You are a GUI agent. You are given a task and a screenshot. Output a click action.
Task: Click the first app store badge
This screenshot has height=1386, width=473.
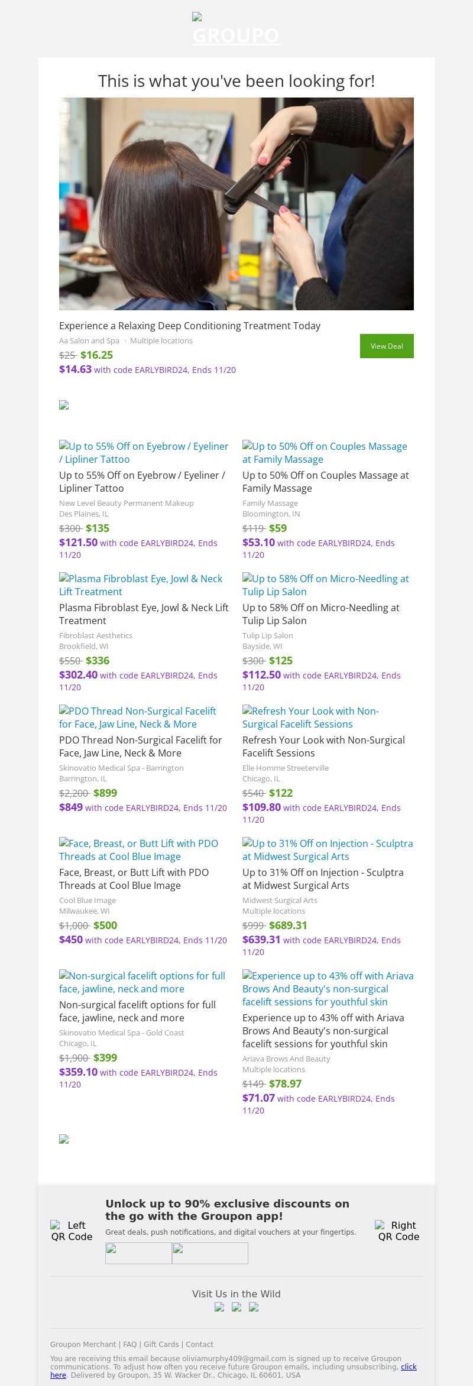tap(138, 1253)
